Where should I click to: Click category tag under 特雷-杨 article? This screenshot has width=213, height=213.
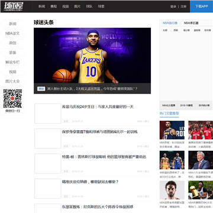click(66, 172)
